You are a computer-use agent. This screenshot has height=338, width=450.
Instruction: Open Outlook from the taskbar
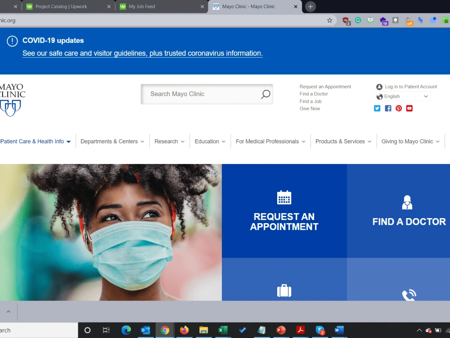click(145, 330)
